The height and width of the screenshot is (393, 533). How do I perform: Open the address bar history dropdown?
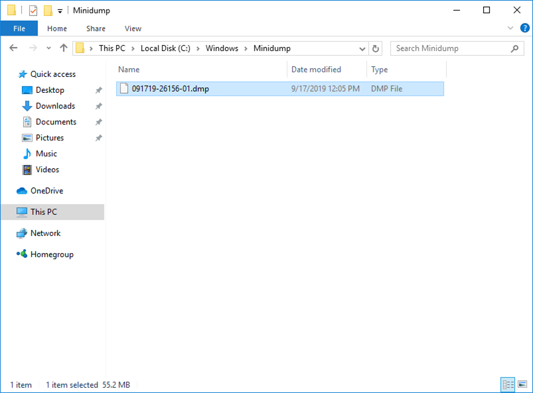(363, 48)
